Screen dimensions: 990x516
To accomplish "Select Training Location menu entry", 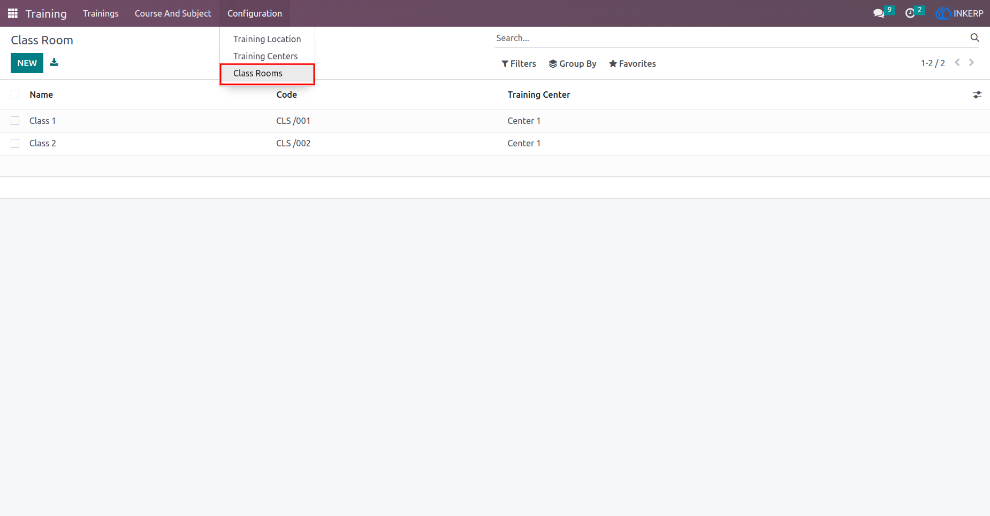I will [267, 39].
